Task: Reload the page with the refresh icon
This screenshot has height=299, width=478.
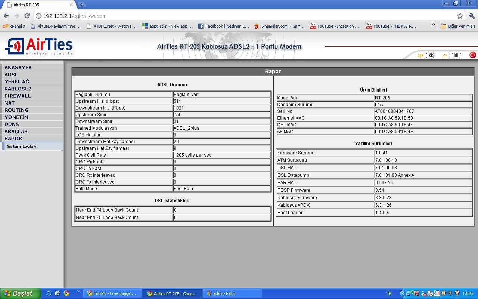Action: pyautogui.click(x=27, y=16)
